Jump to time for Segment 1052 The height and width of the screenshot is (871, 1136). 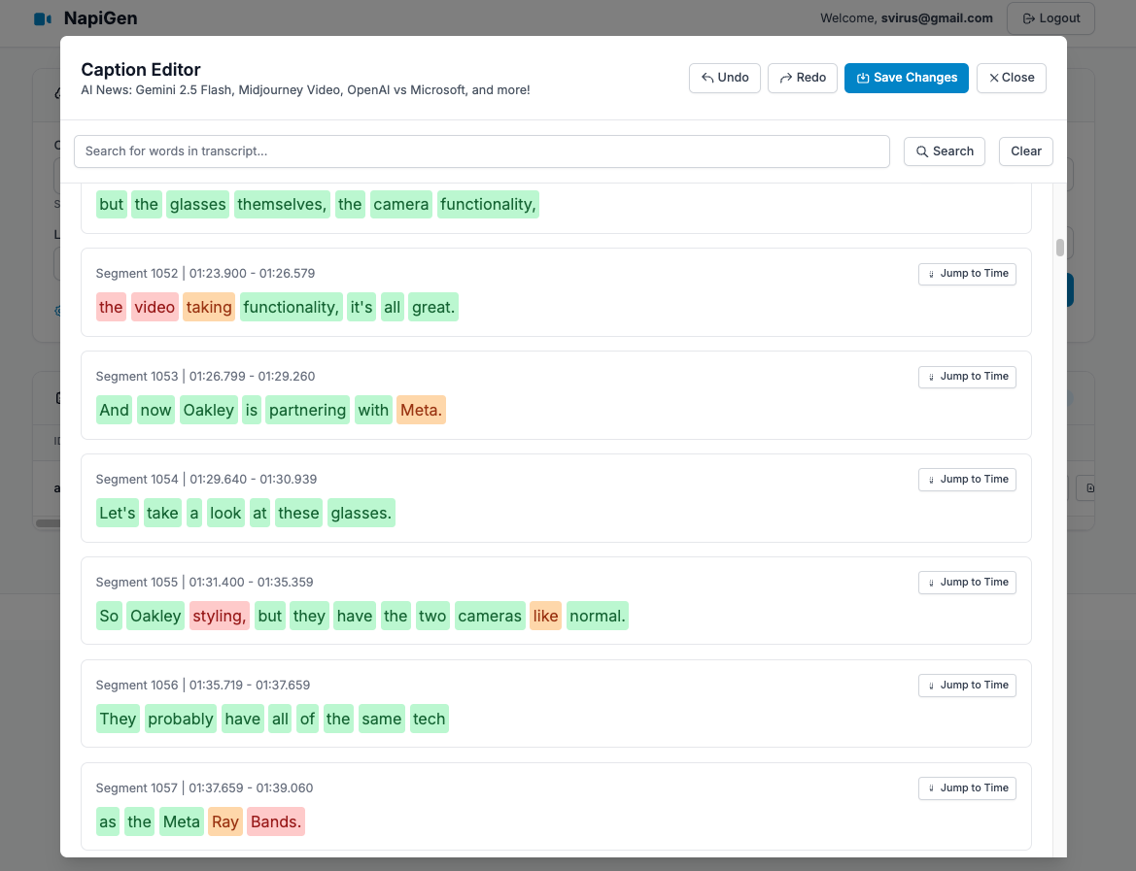(967, 274)
